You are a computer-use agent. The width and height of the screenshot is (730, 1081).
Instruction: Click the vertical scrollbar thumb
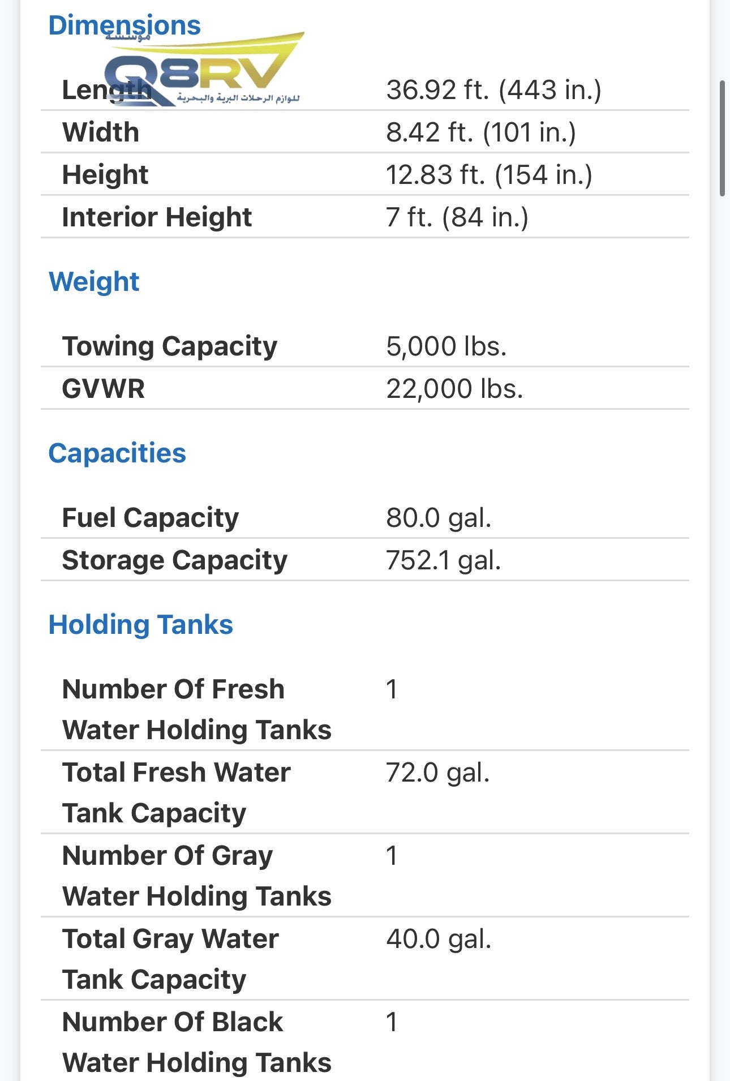pos(722,139)
